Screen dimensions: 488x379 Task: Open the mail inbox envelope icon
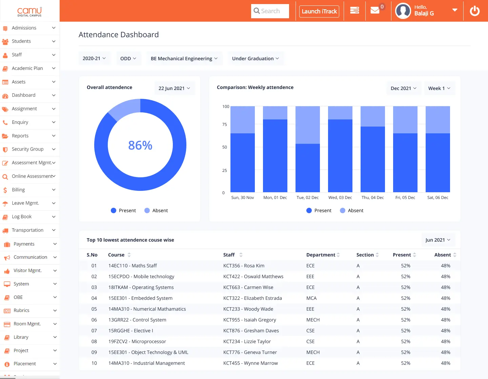pyautogui.click(x=375, y=11)
